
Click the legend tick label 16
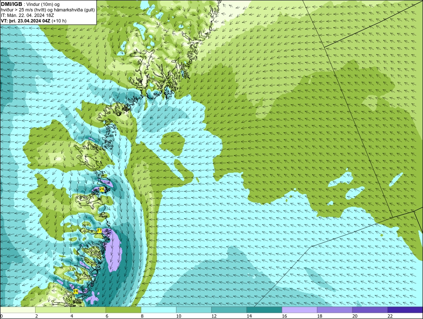284,316
